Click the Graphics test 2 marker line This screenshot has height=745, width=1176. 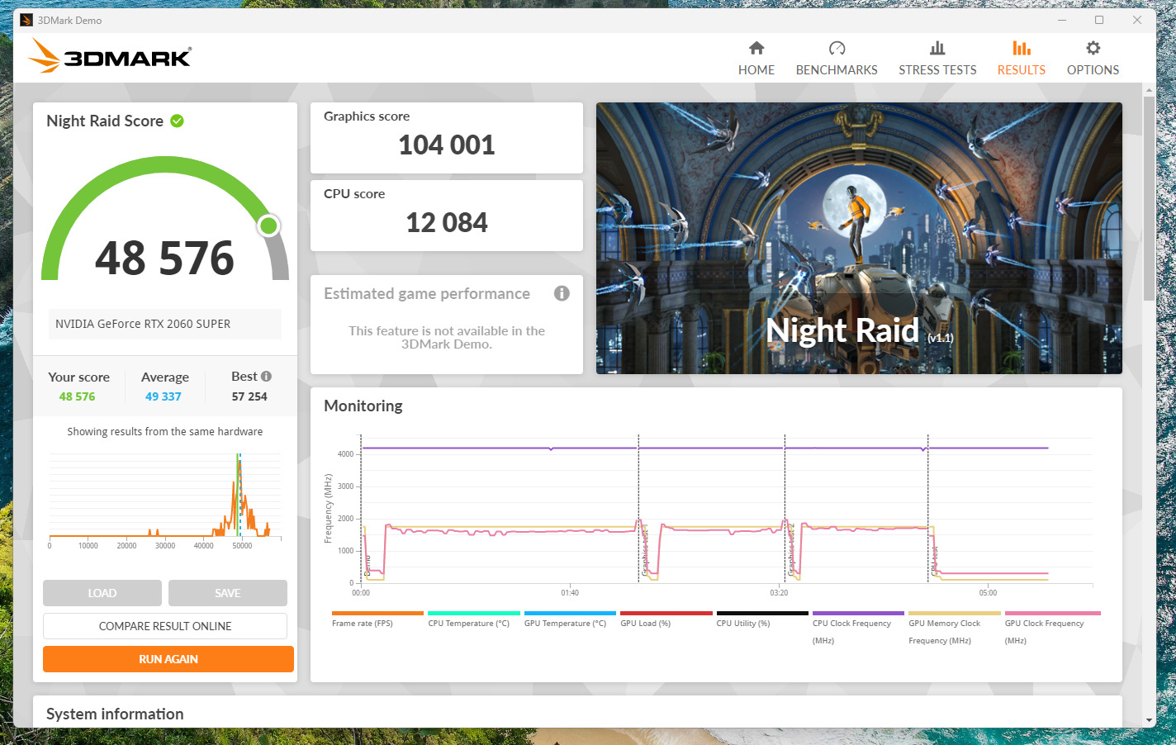(785, 509)
